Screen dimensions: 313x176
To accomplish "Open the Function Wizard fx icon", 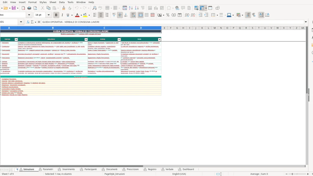I will [x=28, y=22].
